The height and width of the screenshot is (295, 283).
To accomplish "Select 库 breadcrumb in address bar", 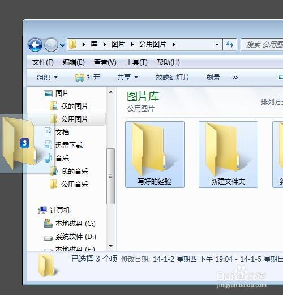I will [x=94, y=44].
